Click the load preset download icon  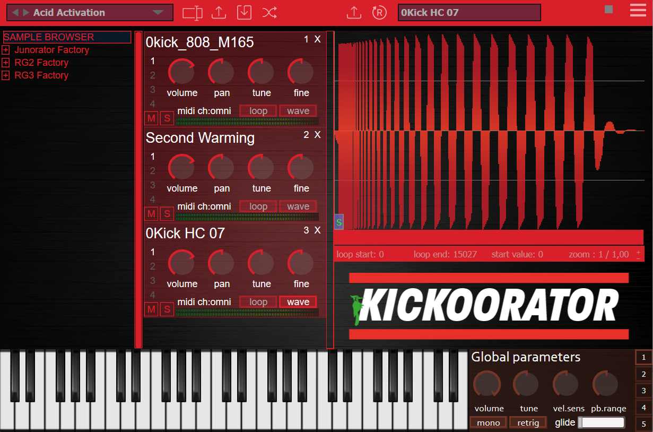(x=244, y=13)
